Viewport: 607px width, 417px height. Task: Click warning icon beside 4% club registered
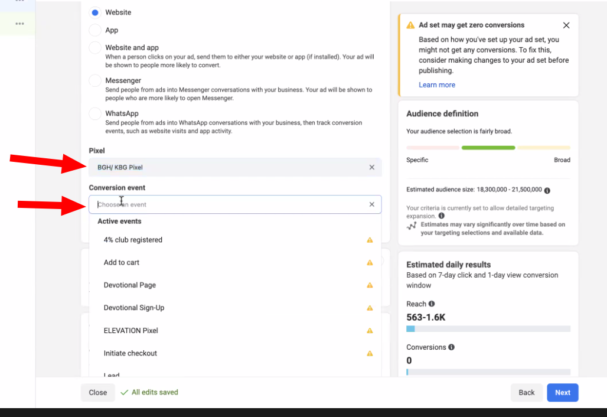pyautogui.click(x=370, y=240)
